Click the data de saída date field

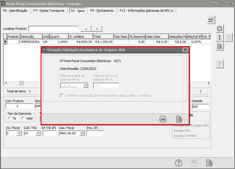coord(72,86)
